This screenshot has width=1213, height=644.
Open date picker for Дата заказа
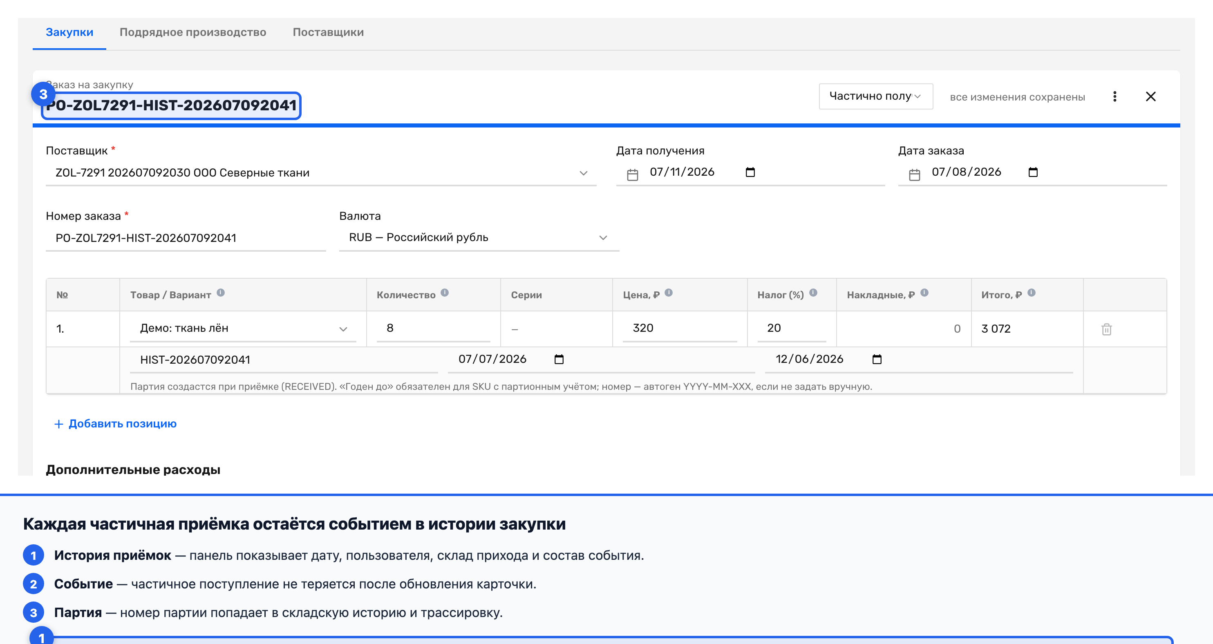1033,172
